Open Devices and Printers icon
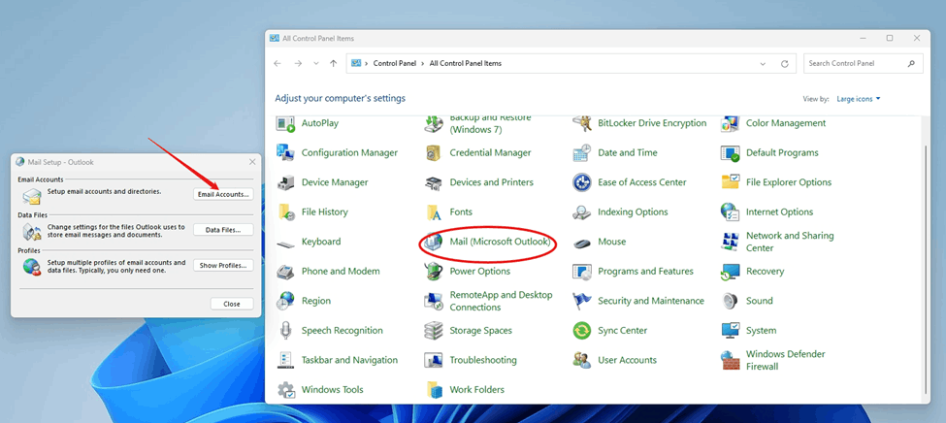Viewport: 946px width, 423px height. point(434,182)
